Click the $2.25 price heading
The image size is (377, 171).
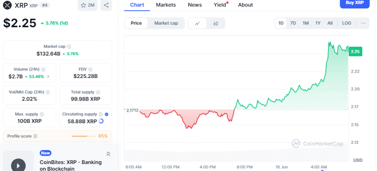tap(20, 23)
